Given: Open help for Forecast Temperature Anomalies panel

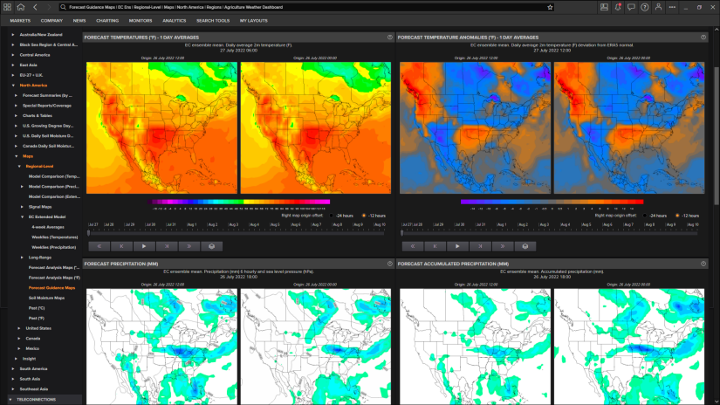Looking at the screenshot, I should (x=702, y=38).
